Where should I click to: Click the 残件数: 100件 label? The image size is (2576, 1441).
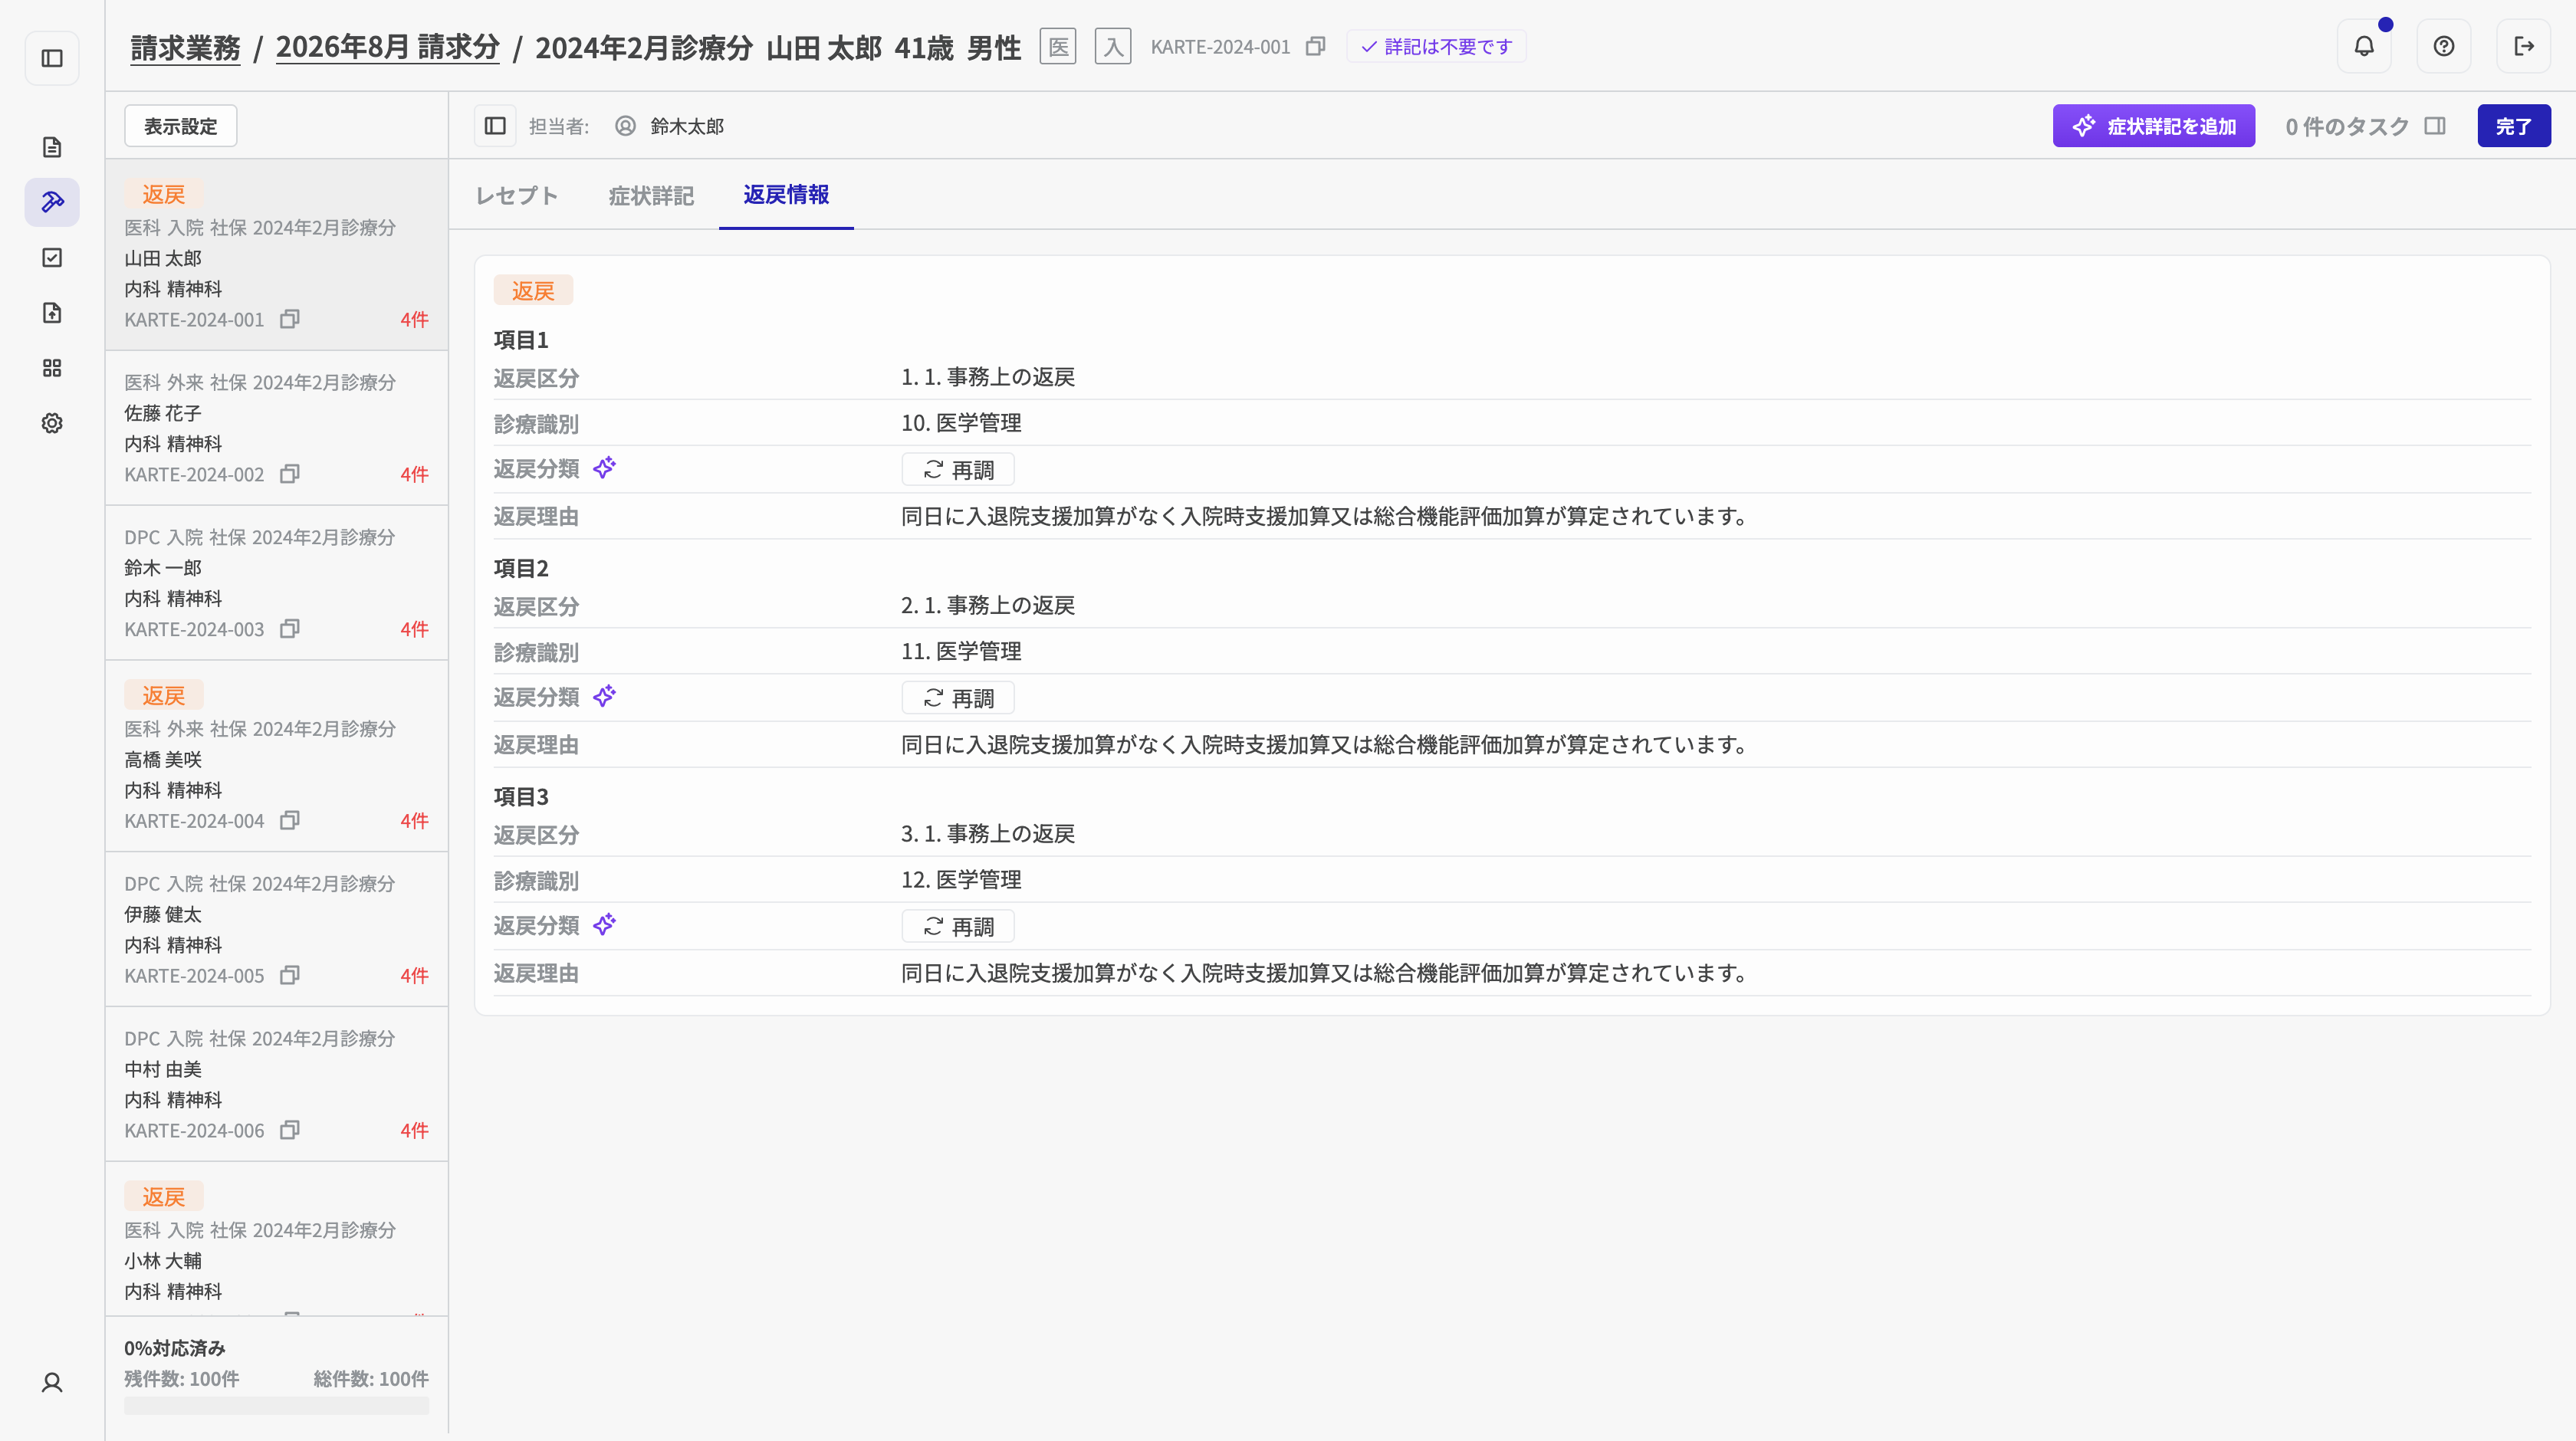pos(182,1379)
